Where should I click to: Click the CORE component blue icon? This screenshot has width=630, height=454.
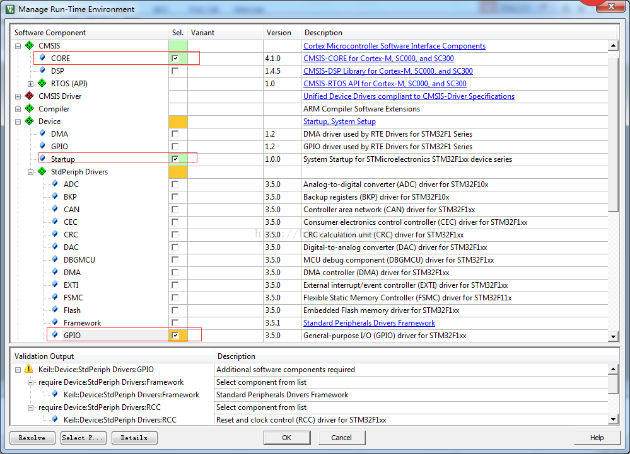coord(43,58)
